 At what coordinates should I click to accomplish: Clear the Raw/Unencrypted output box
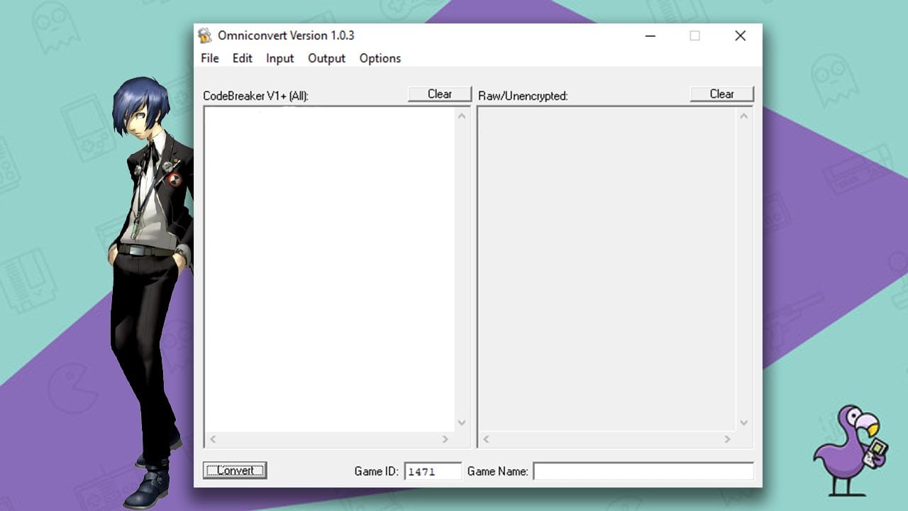coord(722,94)
